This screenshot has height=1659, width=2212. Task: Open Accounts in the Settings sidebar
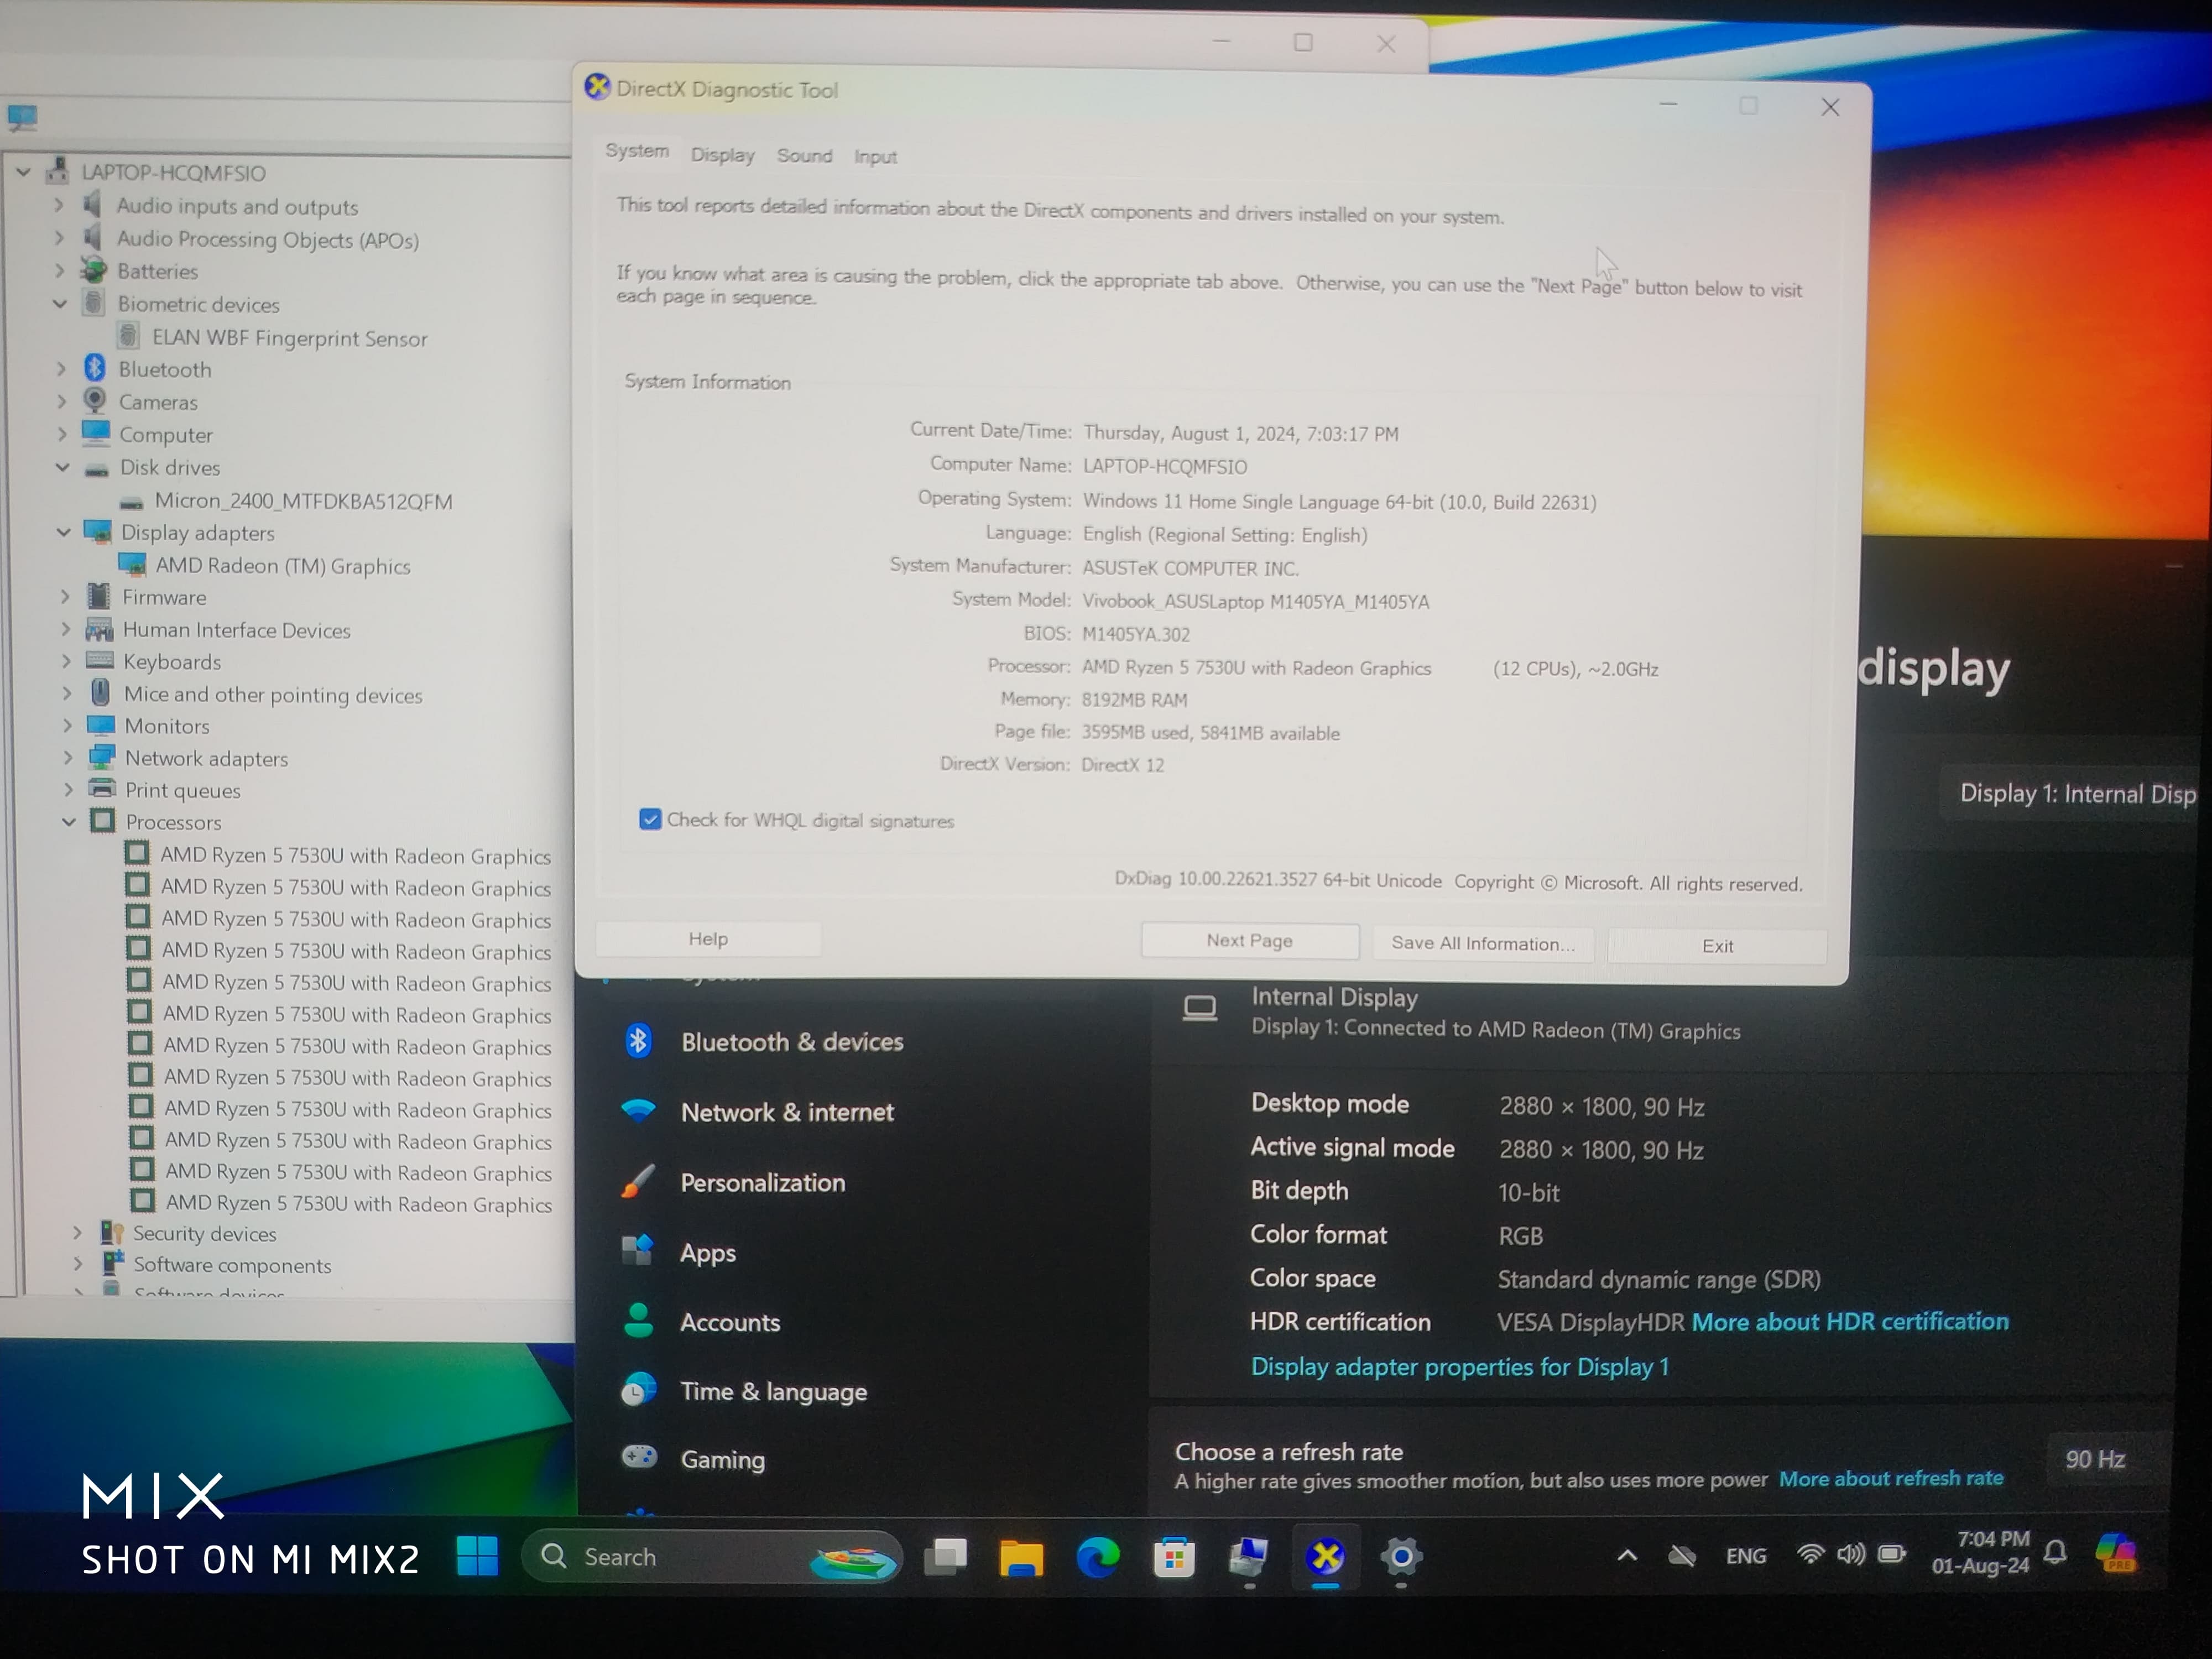click(730, 1322)
